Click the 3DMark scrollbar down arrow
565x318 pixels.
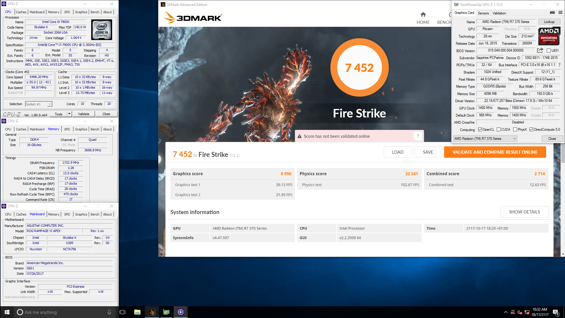(x=563, y=254)
